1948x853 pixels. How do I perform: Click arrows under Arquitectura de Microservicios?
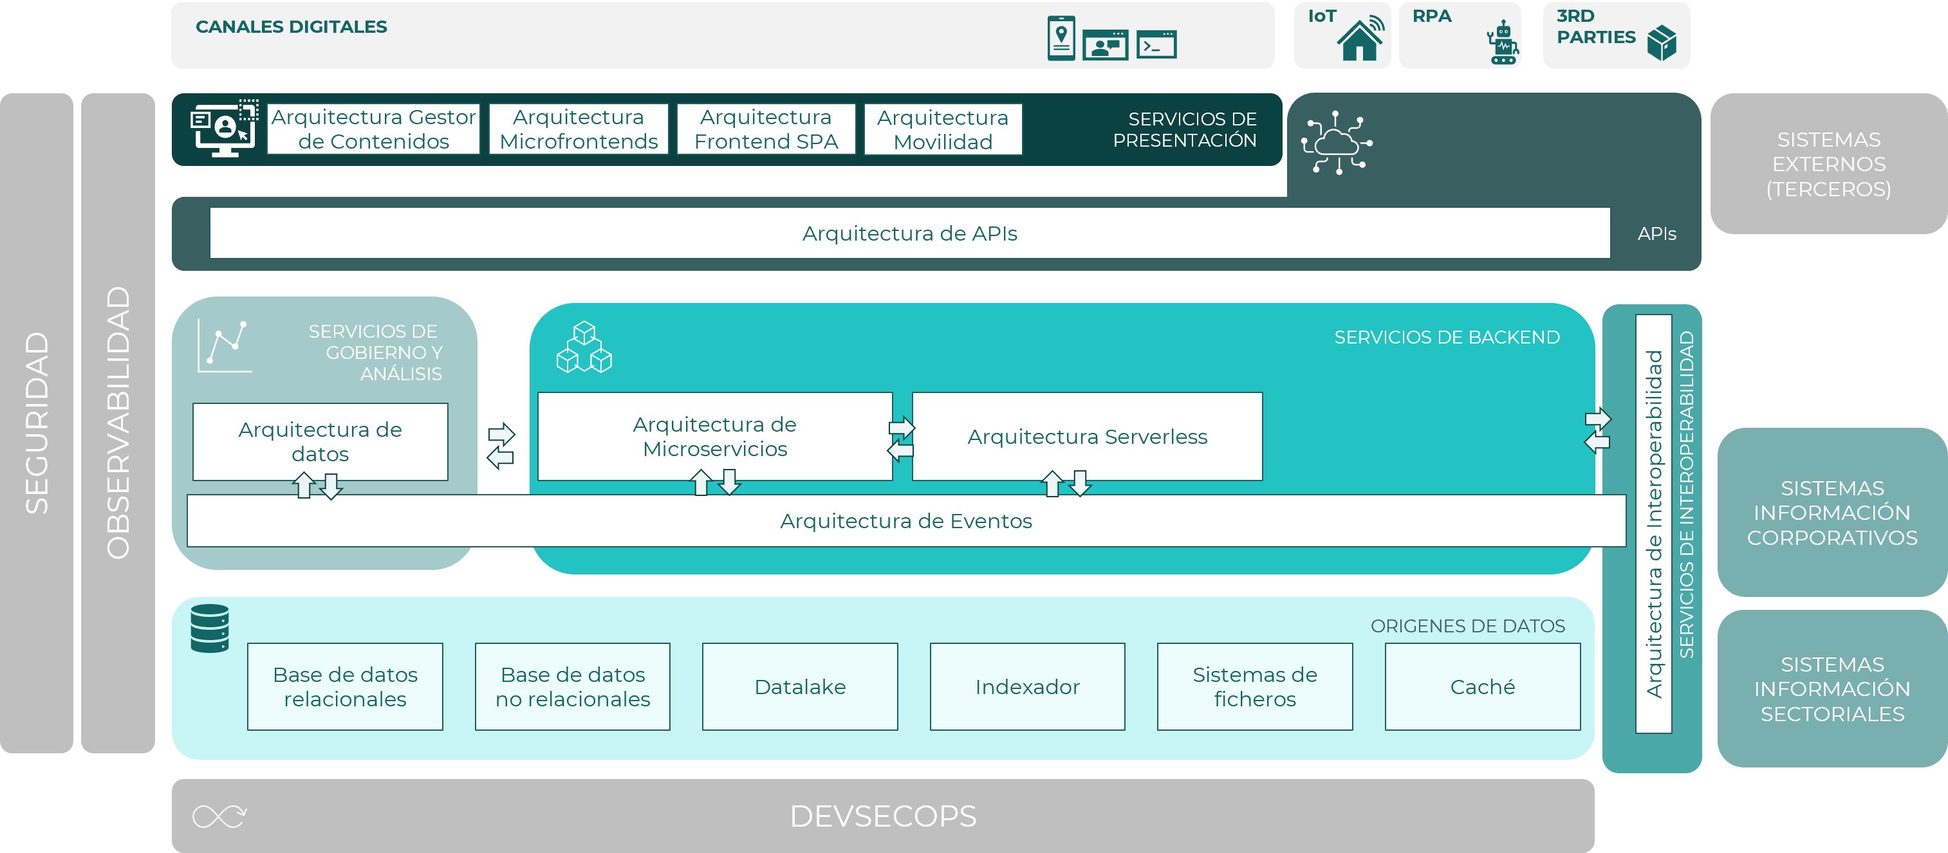click(x=716, y=482)
